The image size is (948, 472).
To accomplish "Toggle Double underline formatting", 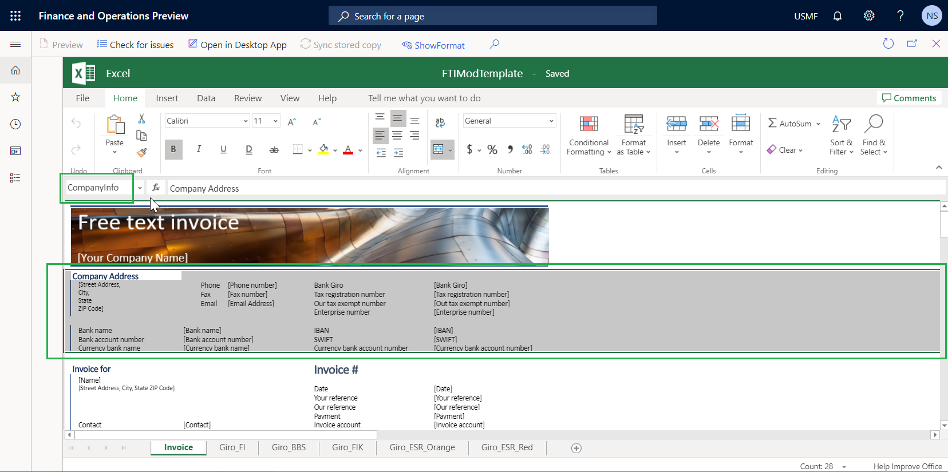I will (x=249, y=149).
